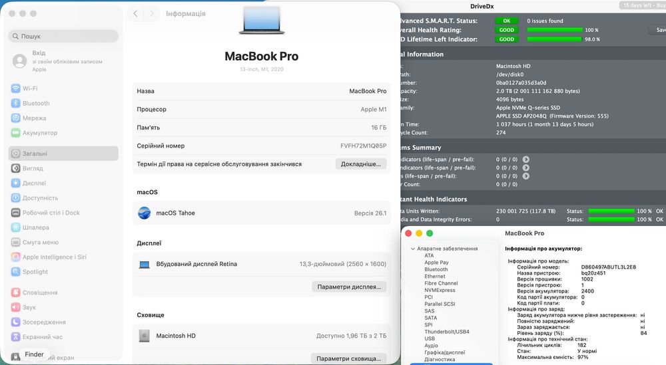Image resolution: width=666 pixels, height=365 pixels.
Task: Open Параметри дисплея… button
Action: pos(349,287)
